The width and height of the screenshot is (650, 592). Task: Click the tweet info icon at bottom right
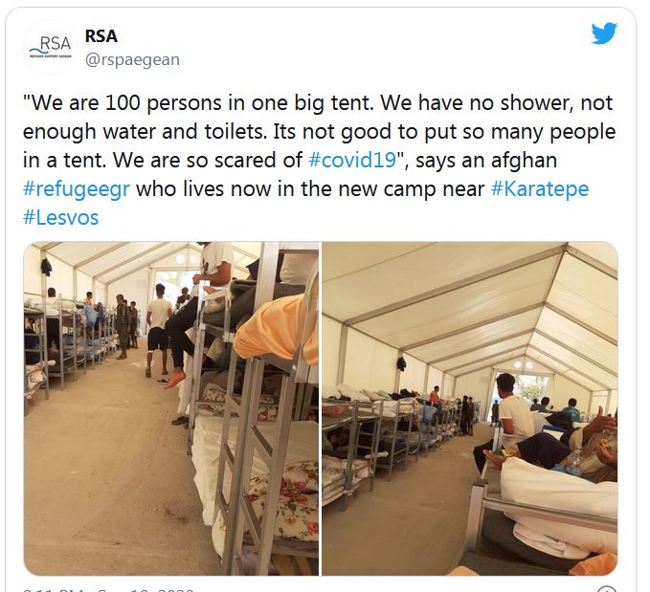(607, 589)
